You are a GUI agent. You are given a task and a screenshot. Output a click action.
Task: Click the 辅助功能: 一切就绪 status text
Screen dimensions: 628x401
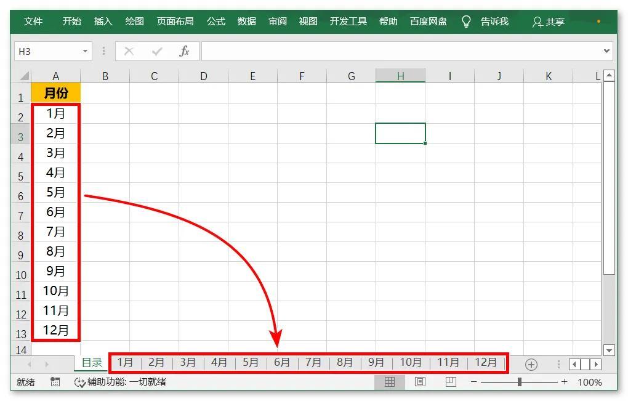[127, 382]
